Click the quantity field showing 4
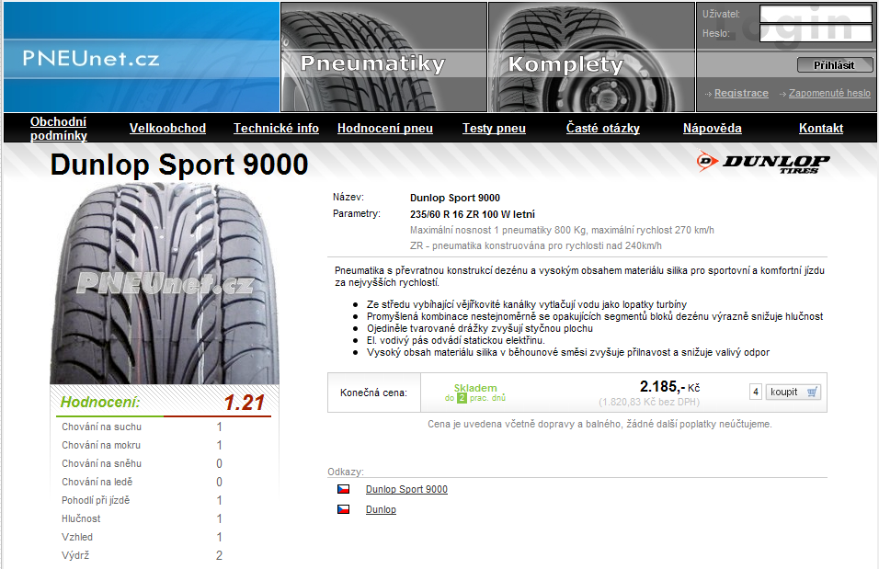Screen dimensions: 879x569 (756, 392)
